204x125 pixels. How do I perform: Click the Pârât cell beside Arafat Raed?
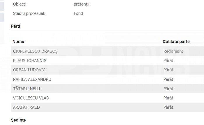[168, 107]
